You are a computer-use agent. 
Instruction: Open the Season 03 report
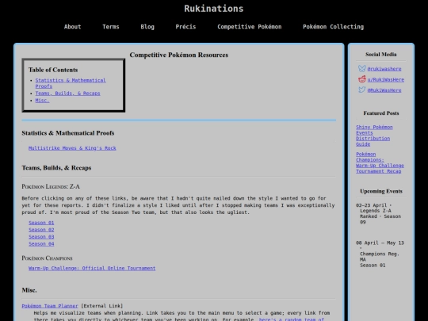click(x=41, y=237)
